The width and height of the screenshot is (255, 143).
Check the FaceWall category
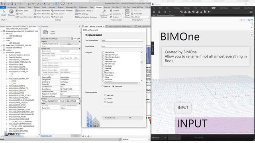(104, 68)
